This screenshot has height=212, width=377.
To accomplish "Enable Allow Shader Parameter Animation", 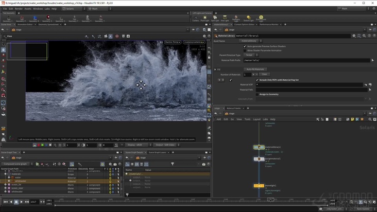I will click(x=245, y=50).
